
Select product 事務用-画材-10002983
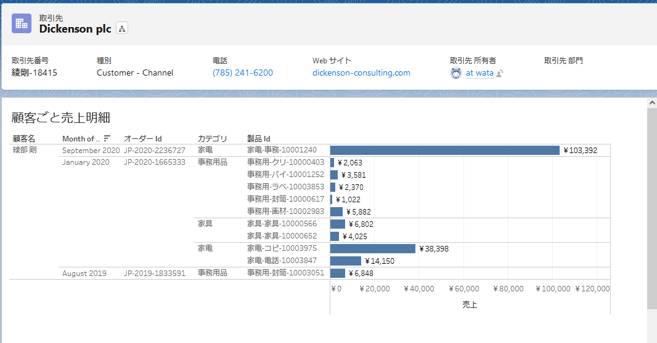point(286,211)
